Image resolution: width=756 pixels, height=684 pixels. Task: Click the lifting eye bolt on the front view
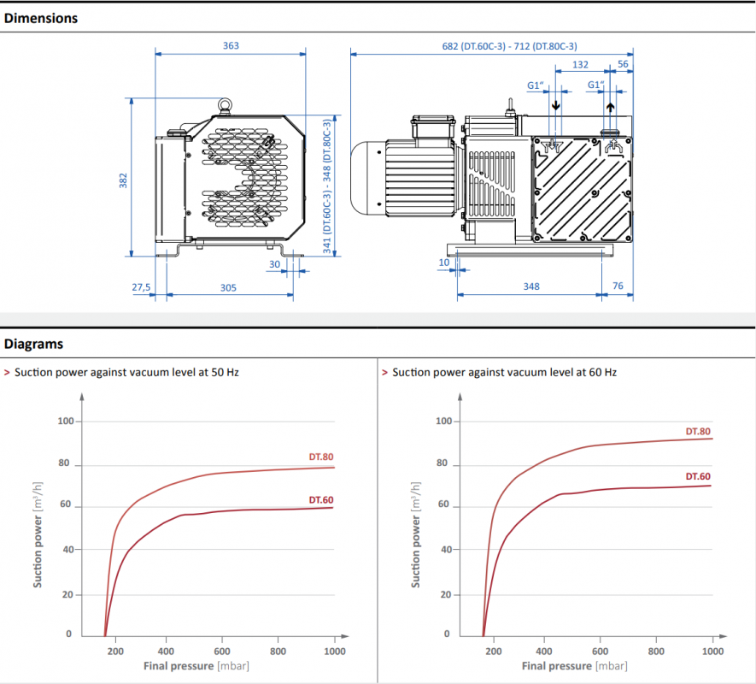[x=224, y=105]
